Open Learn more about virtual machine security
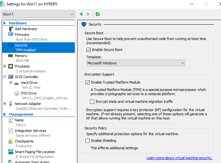The image size is (221, 163). click(x=180, y=158)
